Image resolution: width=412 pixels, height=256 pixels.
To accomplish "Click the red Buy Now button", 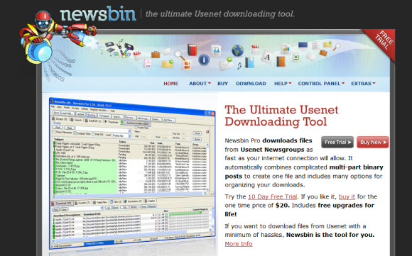I will click(x=373, y=142).
